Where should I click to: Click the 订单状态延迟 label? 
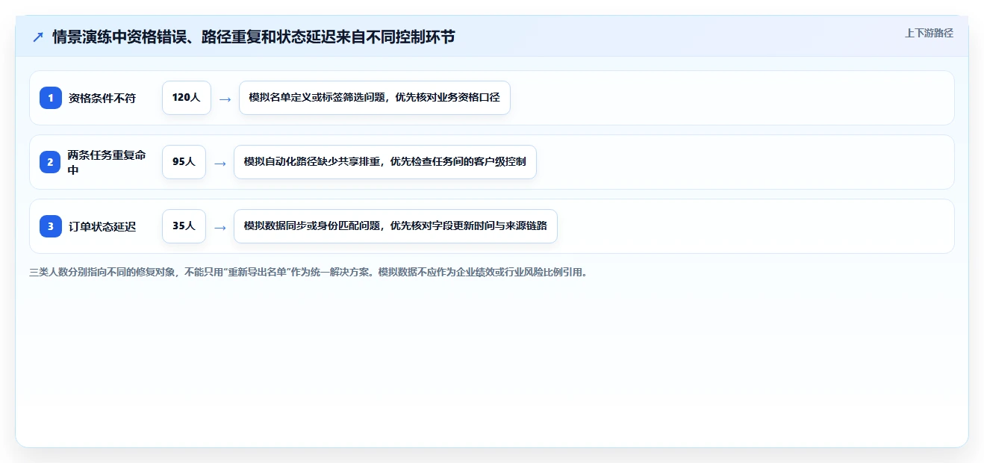(x=102, y=226)
